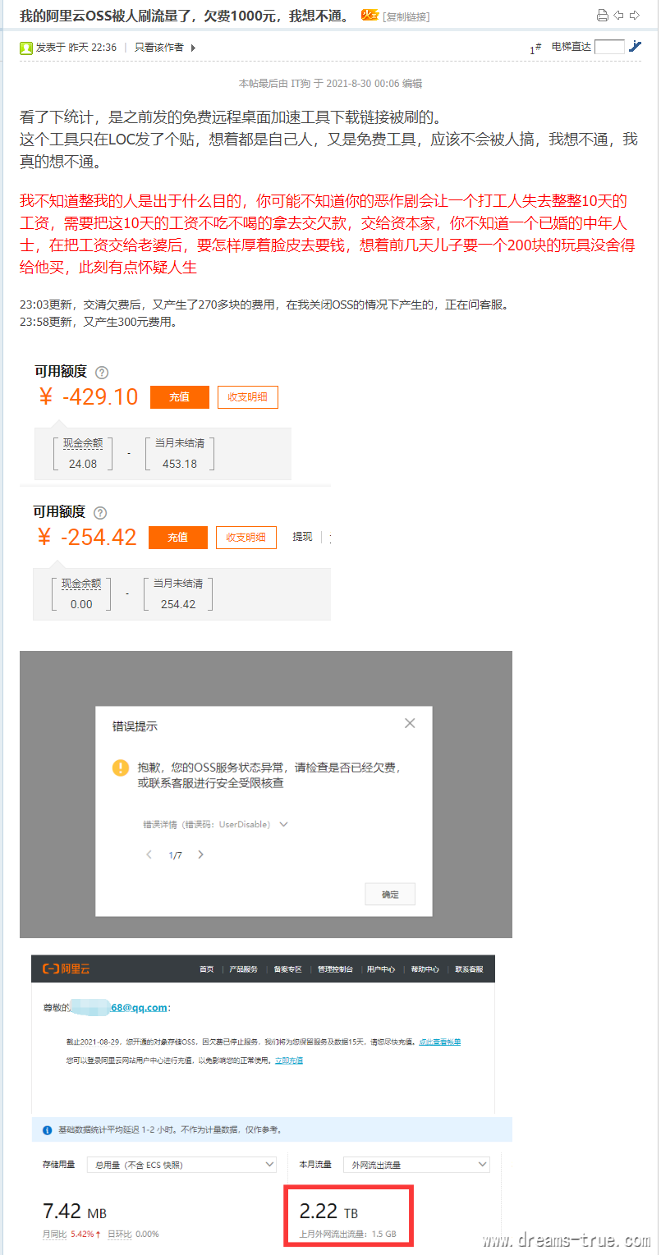Image resolution: width=661 pixels, height=1255 pixels.
Task: Go to the next error page arrow
Action: tap(200, 854)
